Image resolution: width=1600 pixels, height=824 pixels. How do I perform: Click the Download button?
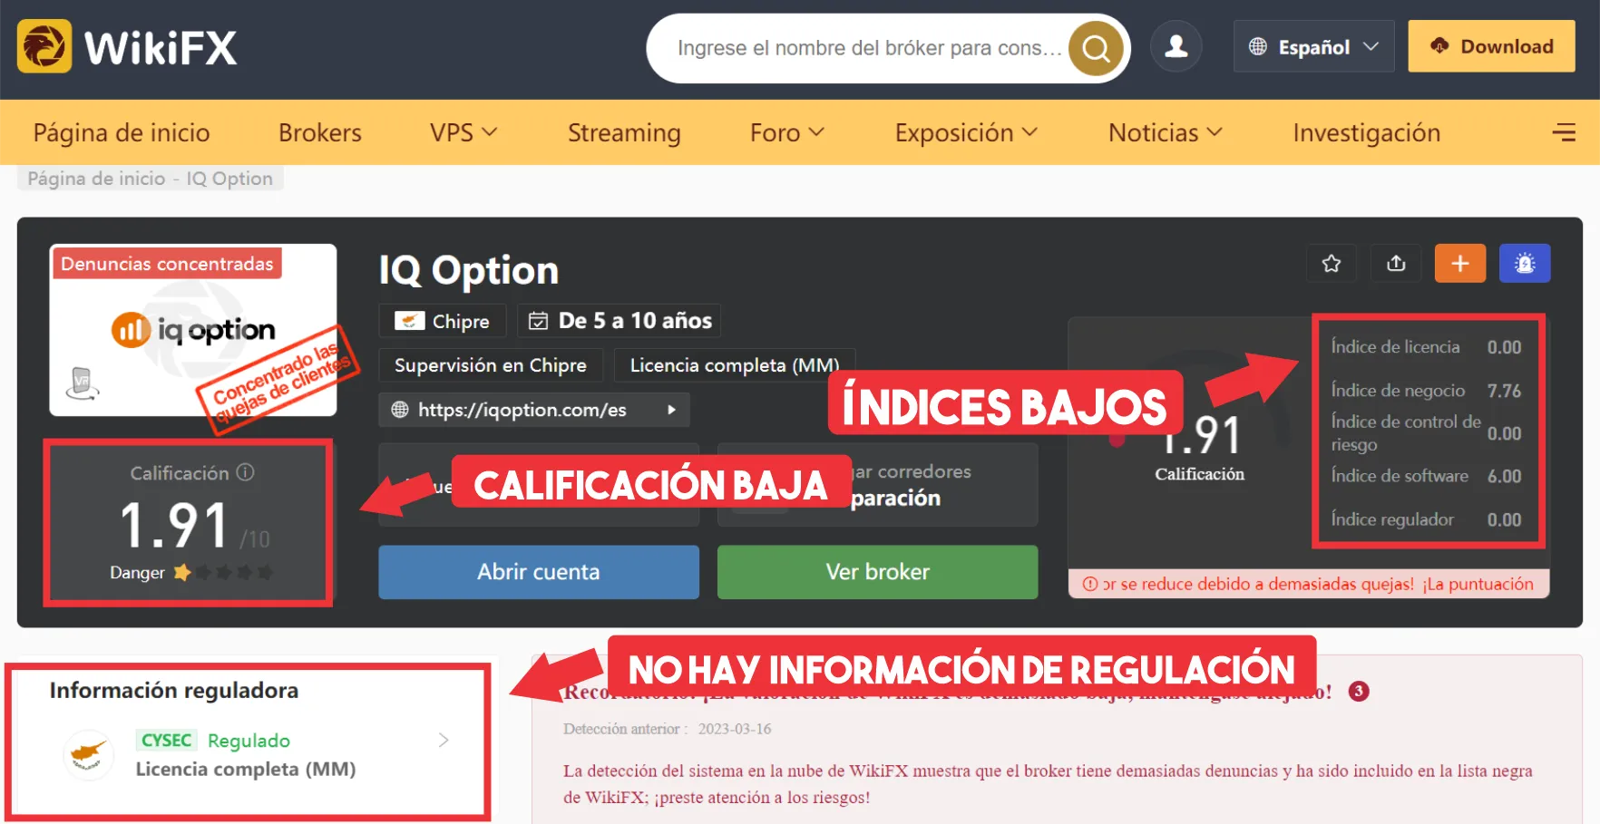pyautogui.click(x=1491, y=46)
